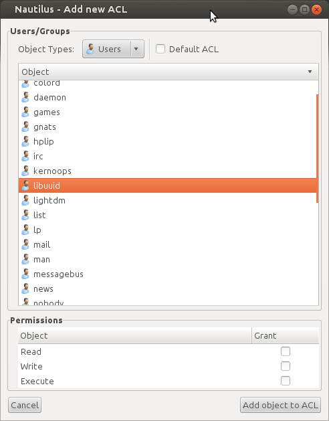
Task: Click the user icon beside kernoops
Action: (x=25, y=171)
